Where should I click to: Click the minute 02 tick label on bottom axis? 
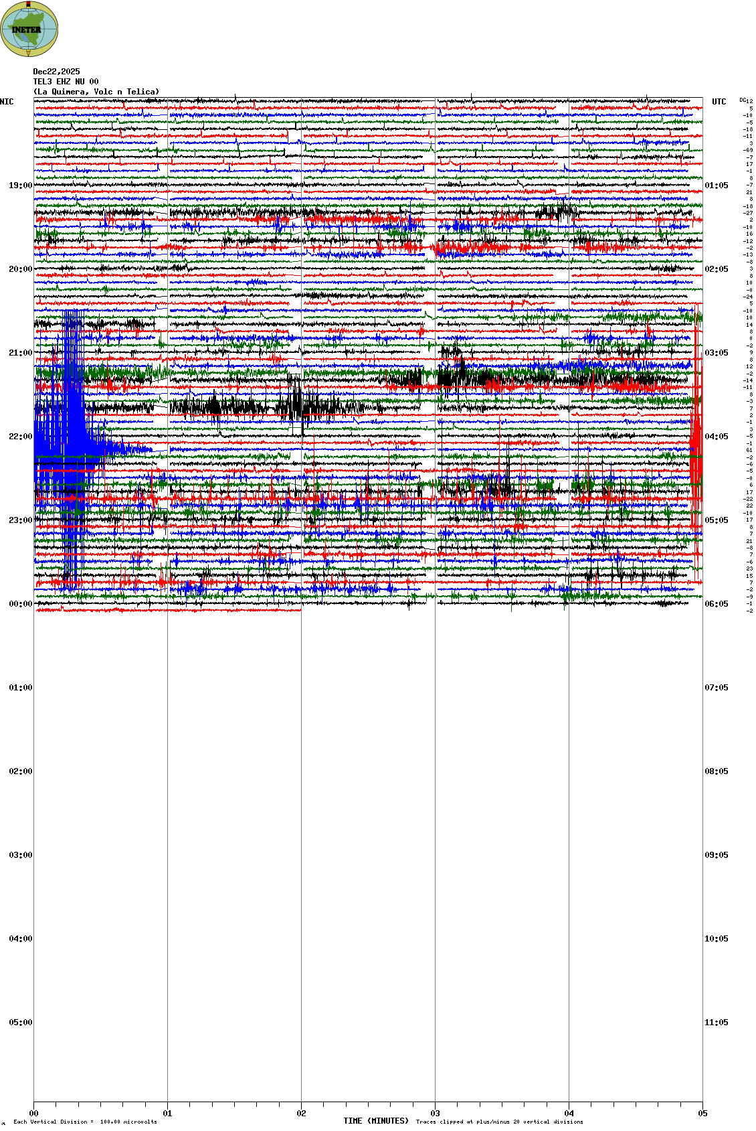pyautogui.click(x=301, y=1114)
